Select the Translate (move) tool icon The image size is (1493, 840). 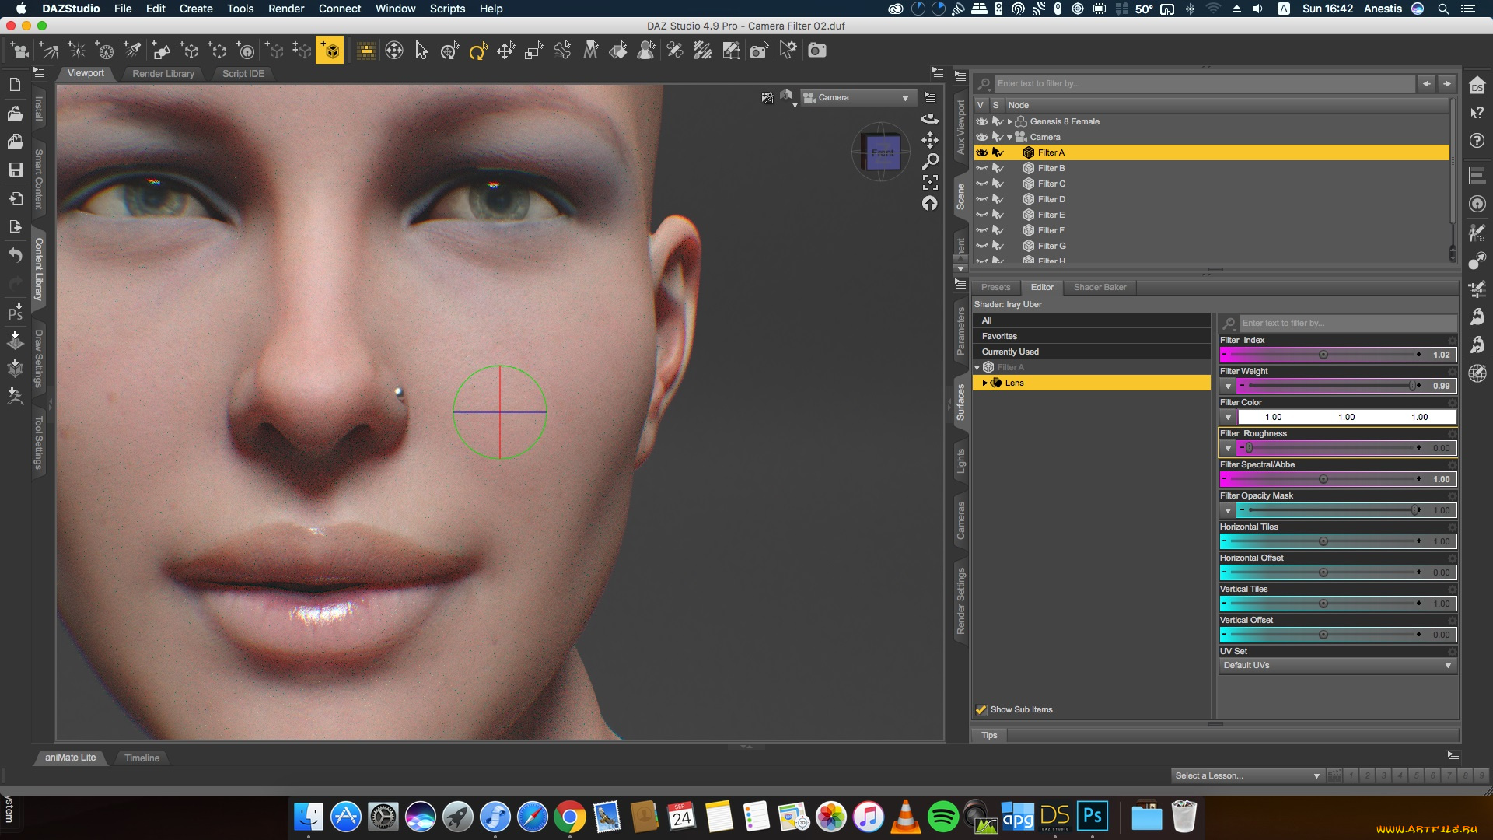(505, 51)
